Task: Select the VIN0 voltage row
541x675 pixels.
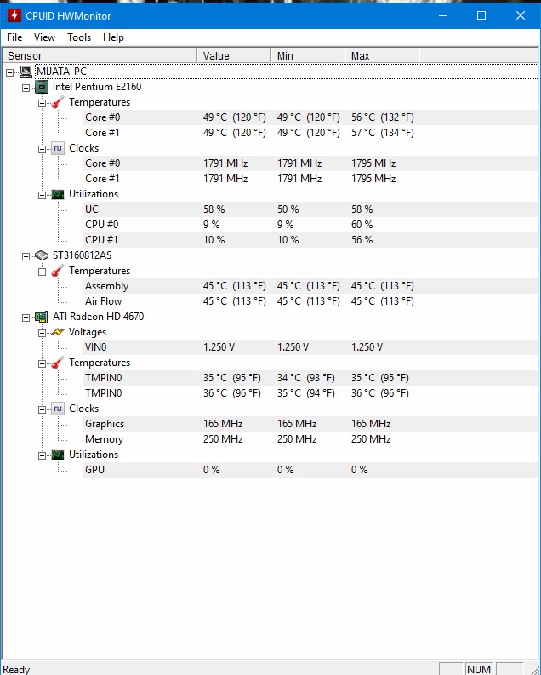Action: tap(96, 347)
